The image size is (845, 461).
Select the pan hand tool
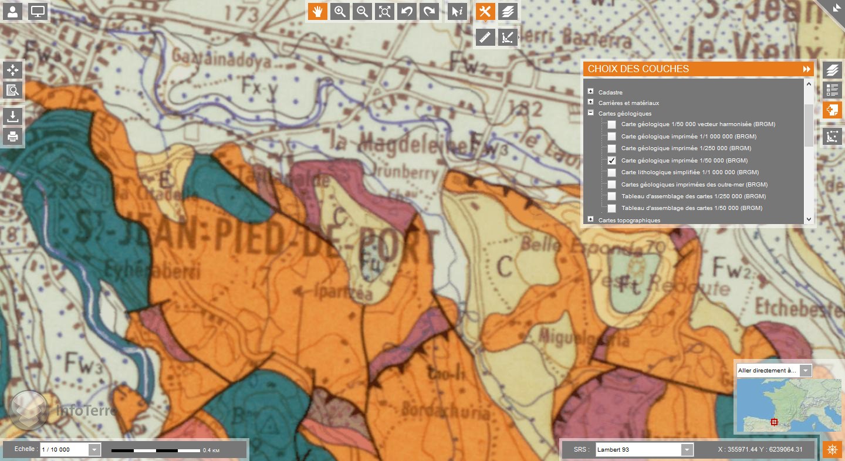tap(317, 11)
